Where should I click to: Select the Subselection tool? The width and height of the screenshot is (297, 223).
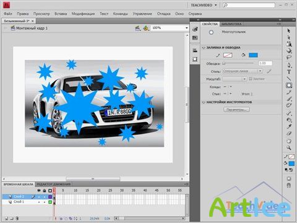289,37
